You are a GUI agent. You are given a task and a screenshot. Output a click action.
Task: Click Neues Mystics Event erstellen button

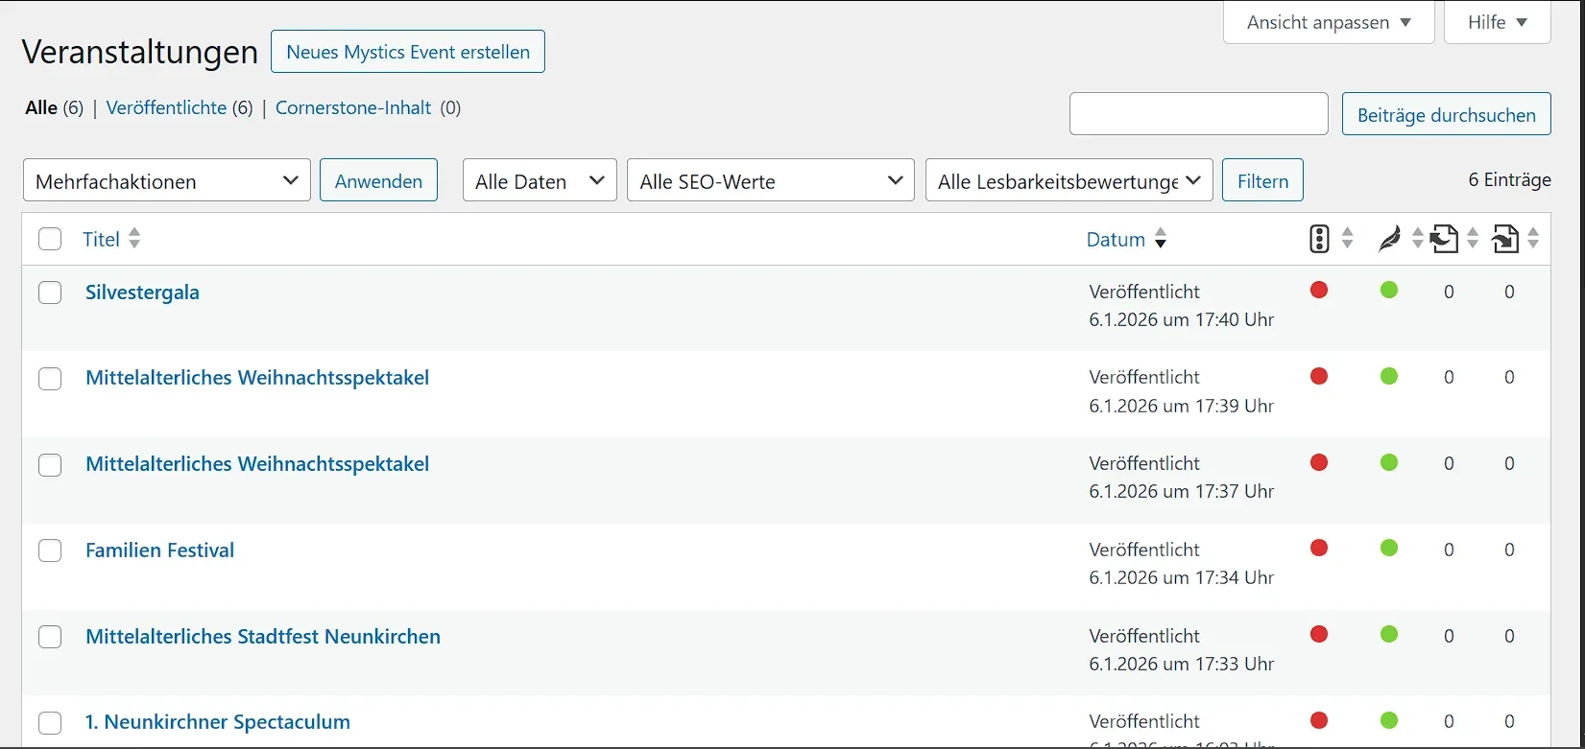click(x=408, y=52)
